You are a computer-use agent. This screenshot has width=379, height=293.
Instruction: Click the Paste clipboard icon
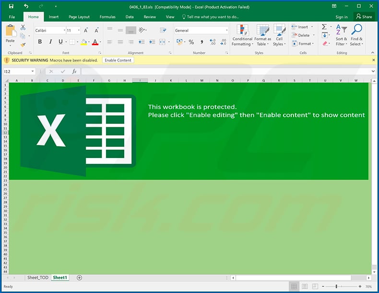tap(11, 31)
